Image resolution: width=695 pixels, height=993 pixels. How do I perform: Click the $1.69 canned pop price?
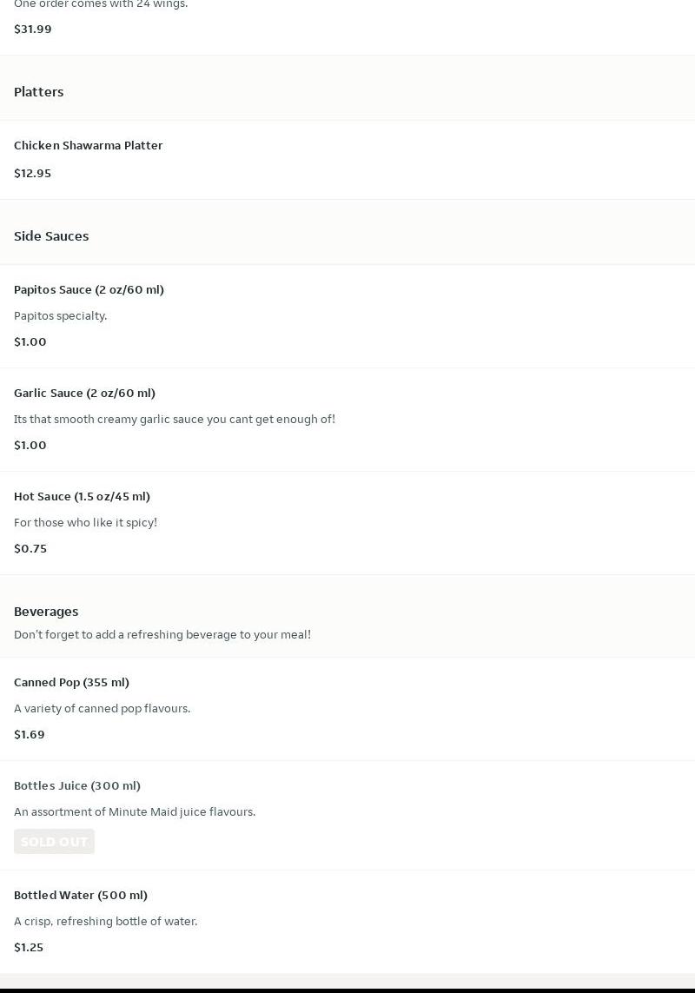(30, 734)
